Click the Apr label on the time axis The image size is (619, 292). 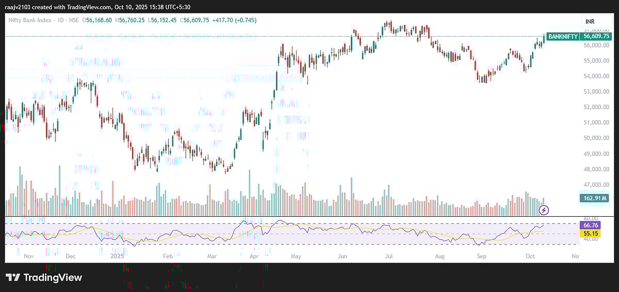[x=254, y=256]
